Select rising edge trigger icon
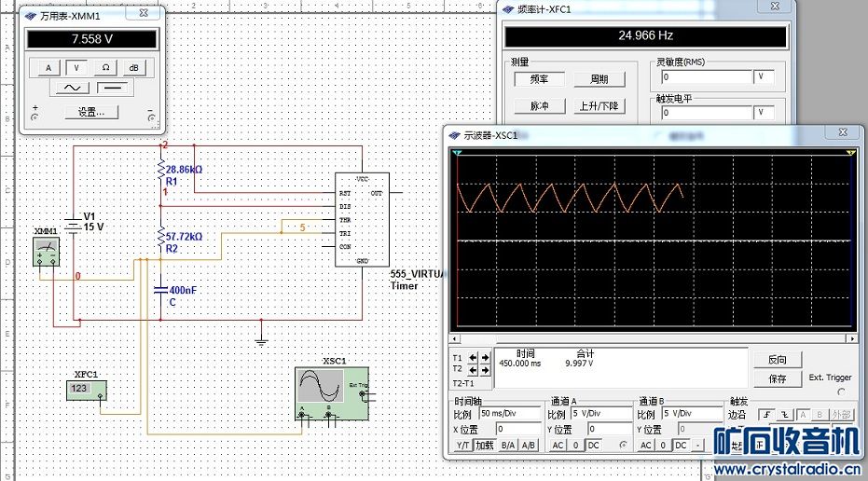 (x=766, y=414)
